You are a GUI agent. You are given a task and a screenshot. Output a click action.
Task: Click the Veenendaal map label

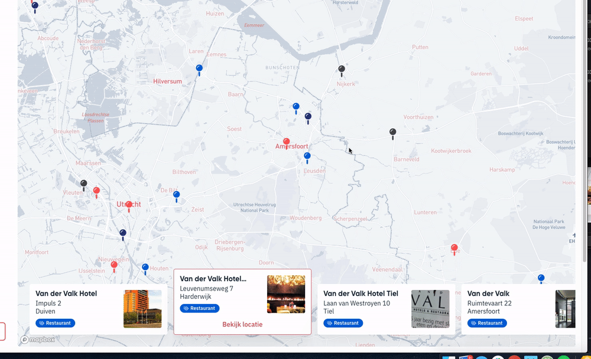point(387,269)
